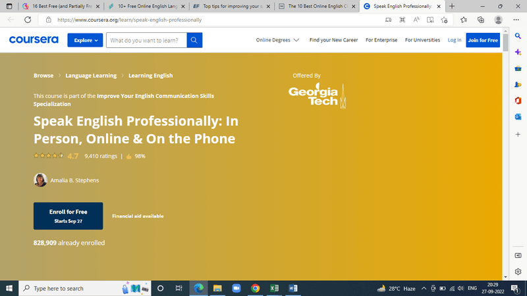Open a new browser tab with plus
This screenshot has height=296, width=527.
(x=452, y=6)
